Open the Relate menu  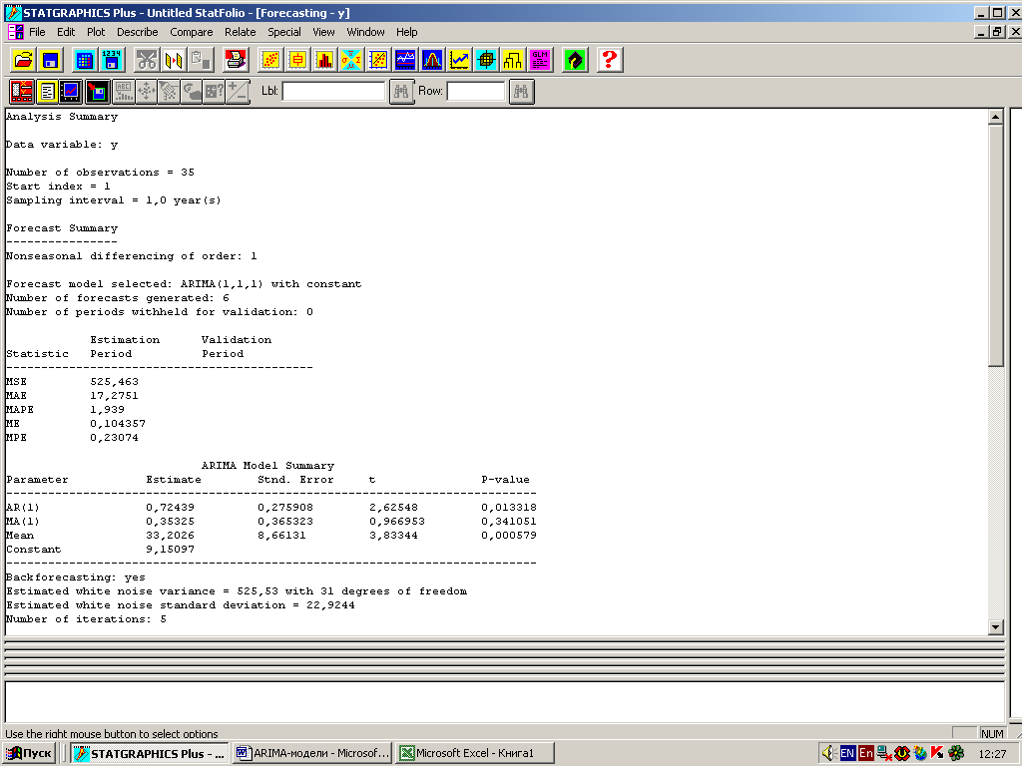click(x=240, y=32)
